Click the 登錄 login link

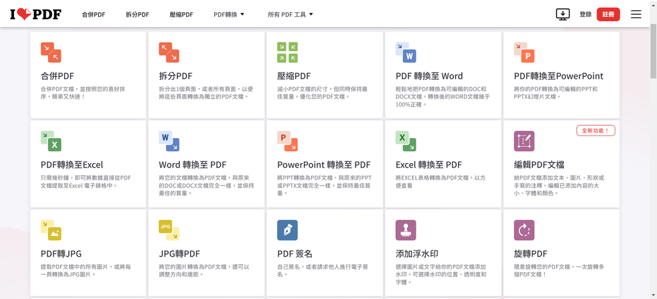[585, 14]
